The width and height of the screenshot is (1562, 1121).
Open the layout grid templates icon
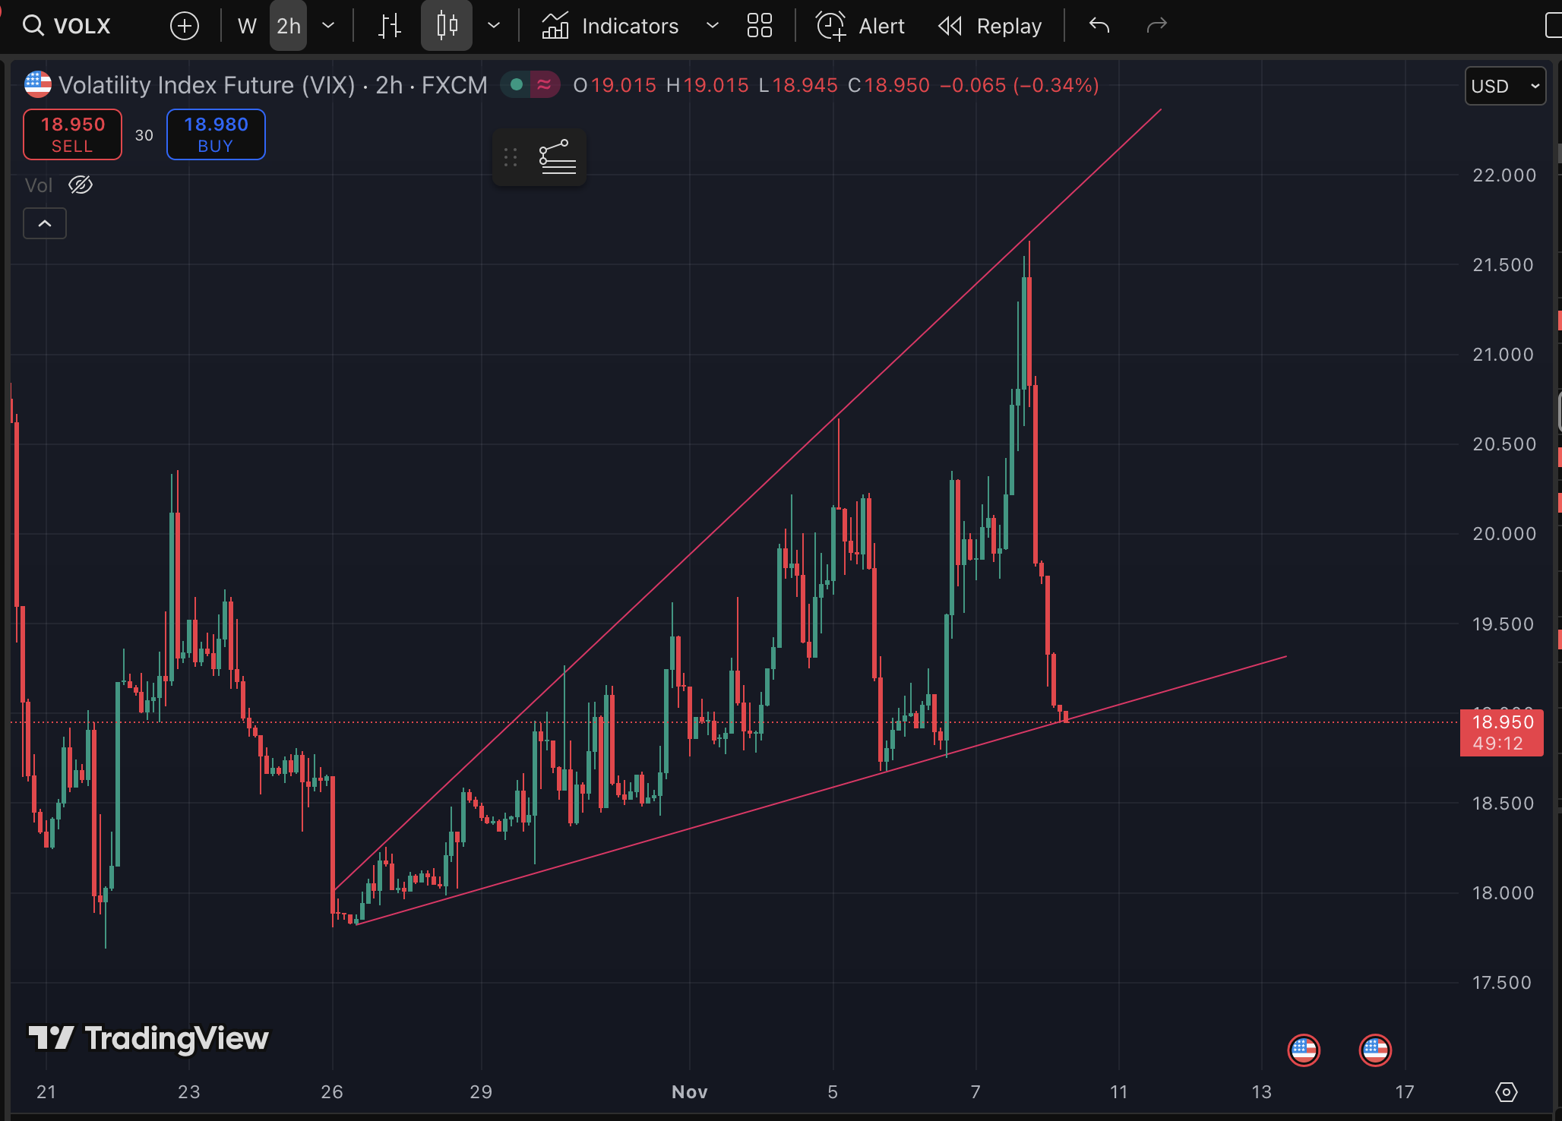[759, 26]
